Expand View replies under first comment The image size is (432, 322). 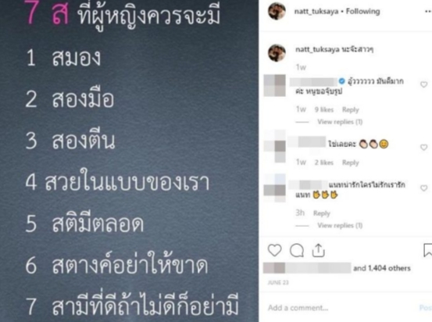click(340, 122)
